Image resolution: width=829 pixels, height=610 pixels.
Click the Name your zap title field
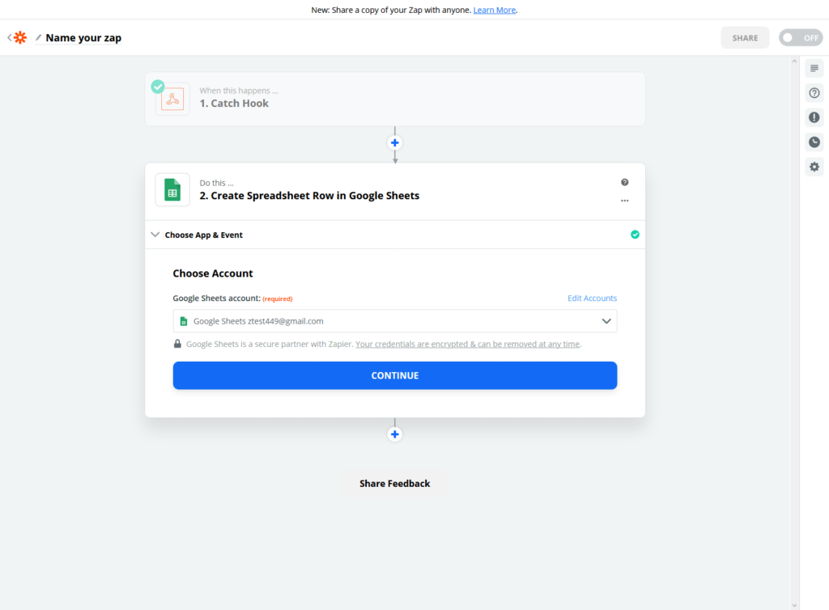tap(83, 37)
